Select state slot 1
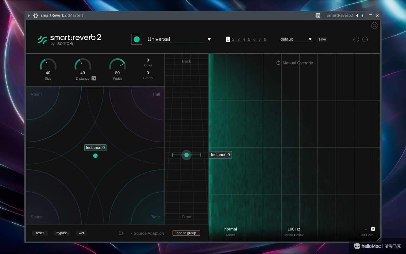 (x=228, y=39)
